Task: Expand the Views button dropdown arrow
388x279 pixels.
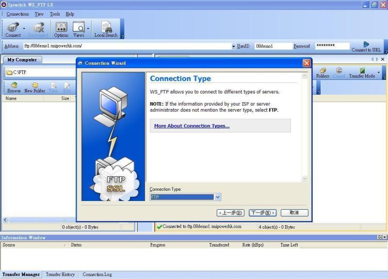Action: [88, 29]
